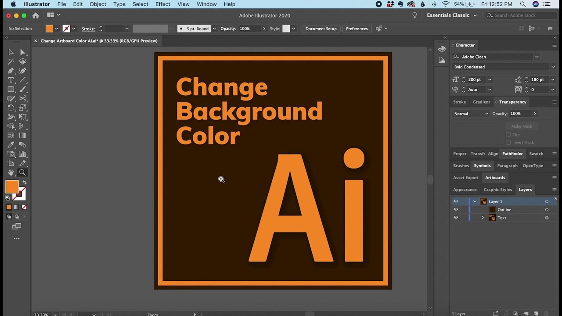This screenshot has height=316, width=562.
Task: Select the Pen tool
Action: pyautogui.click(x=11, y=71)
